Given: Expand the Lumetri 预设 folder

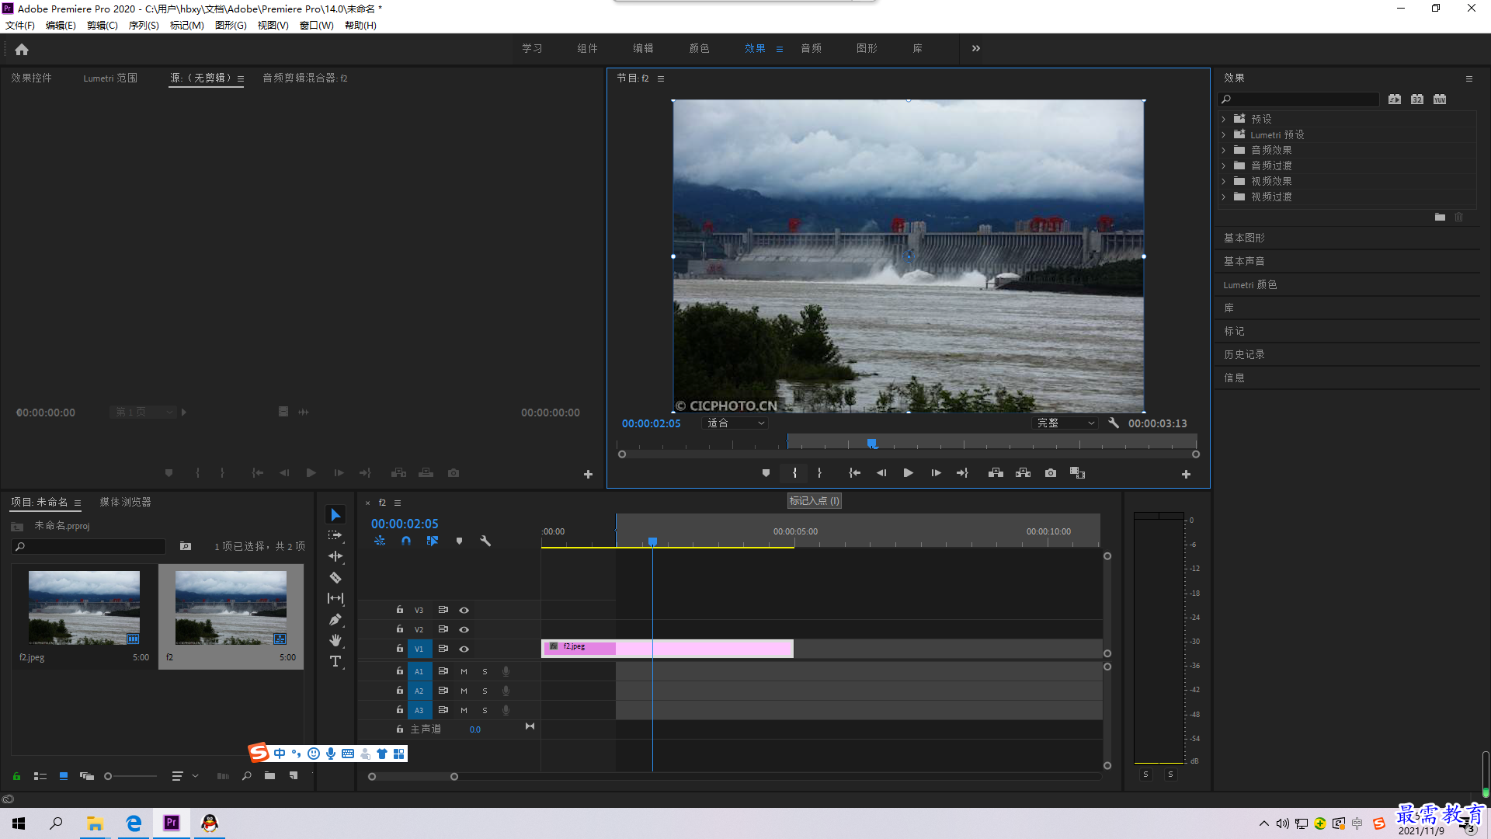Looking at the screenshot, I should tap(1224, 134).
